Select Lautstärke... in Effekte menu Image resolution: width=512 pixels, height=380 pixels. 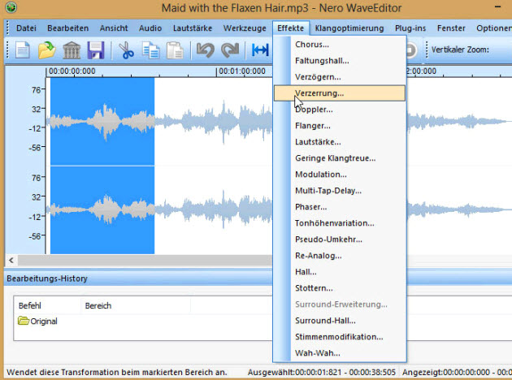340,142
